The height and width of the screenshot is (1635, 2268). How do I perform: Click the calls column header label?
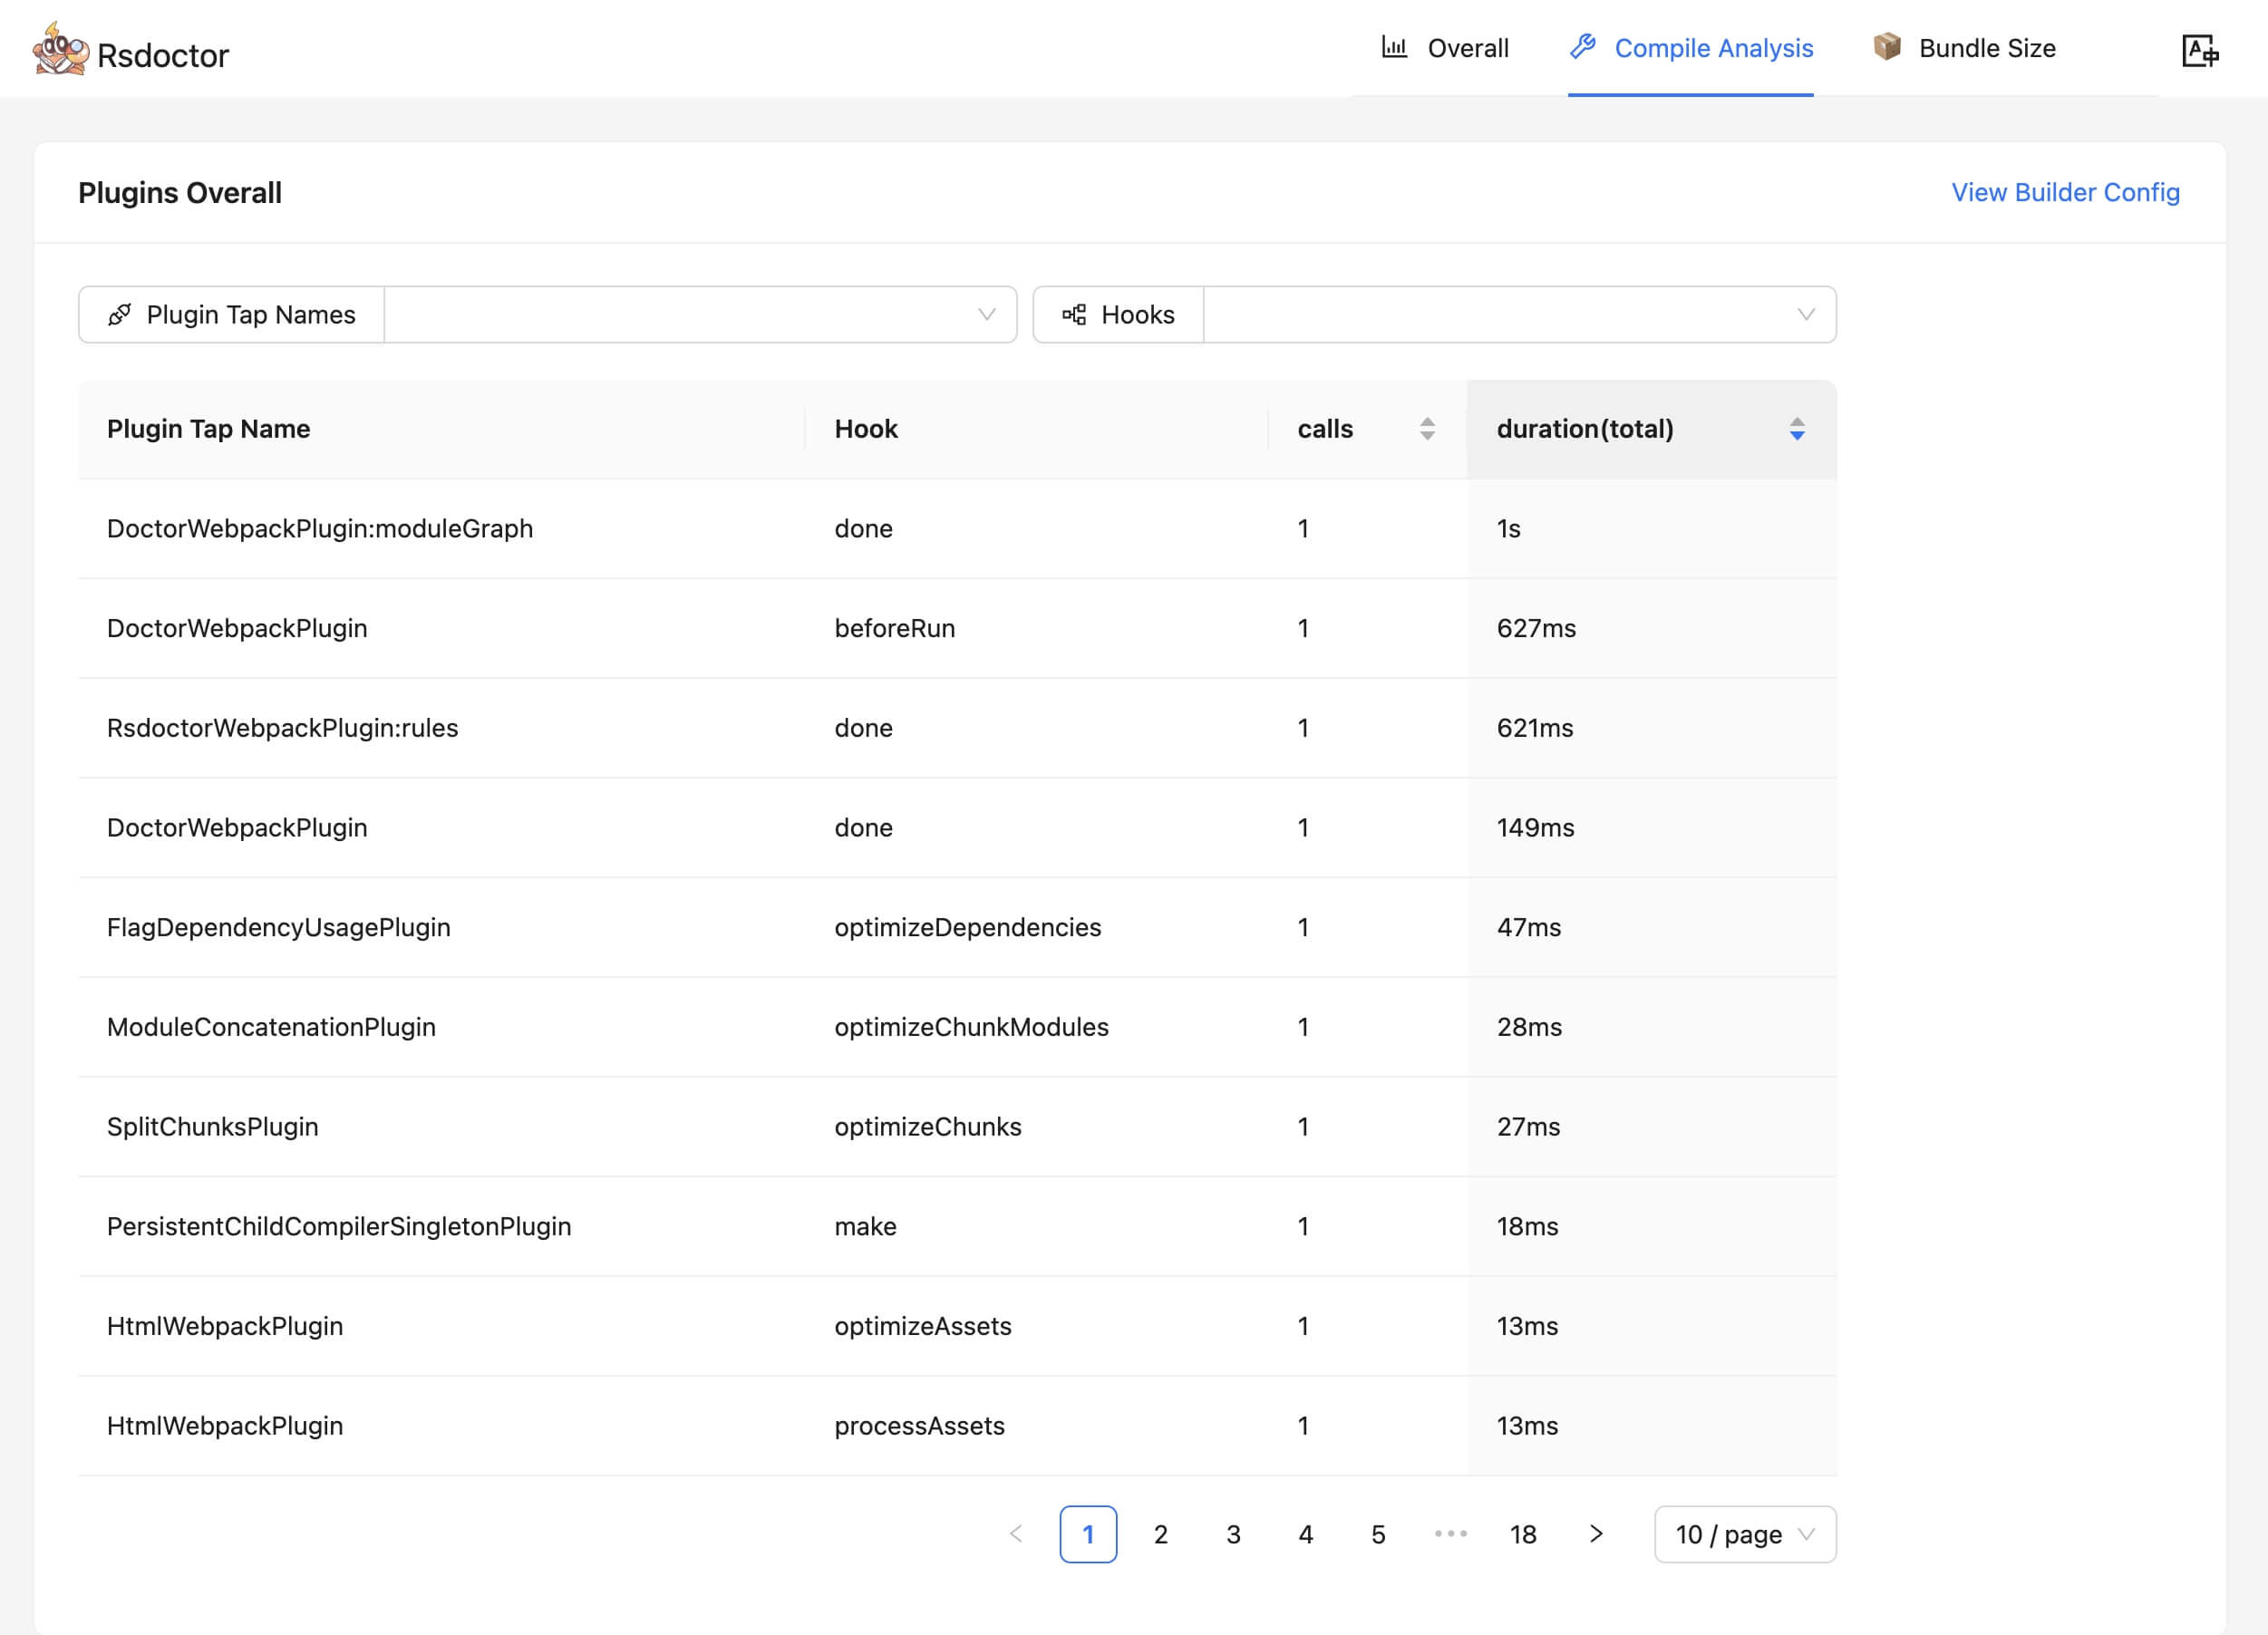(x=1325, y=429)
